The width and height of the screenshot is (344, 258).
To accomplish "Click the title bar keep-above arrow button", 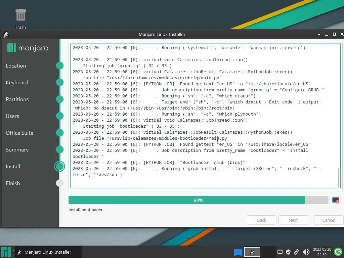I will tap(319, 35).
